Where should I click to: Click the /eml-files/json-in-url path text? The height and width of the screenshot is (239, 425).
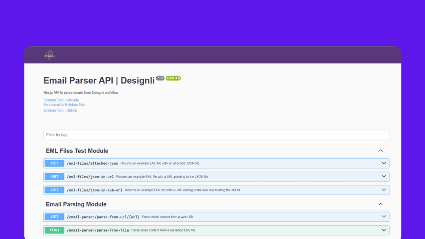(x=90, y=177)
